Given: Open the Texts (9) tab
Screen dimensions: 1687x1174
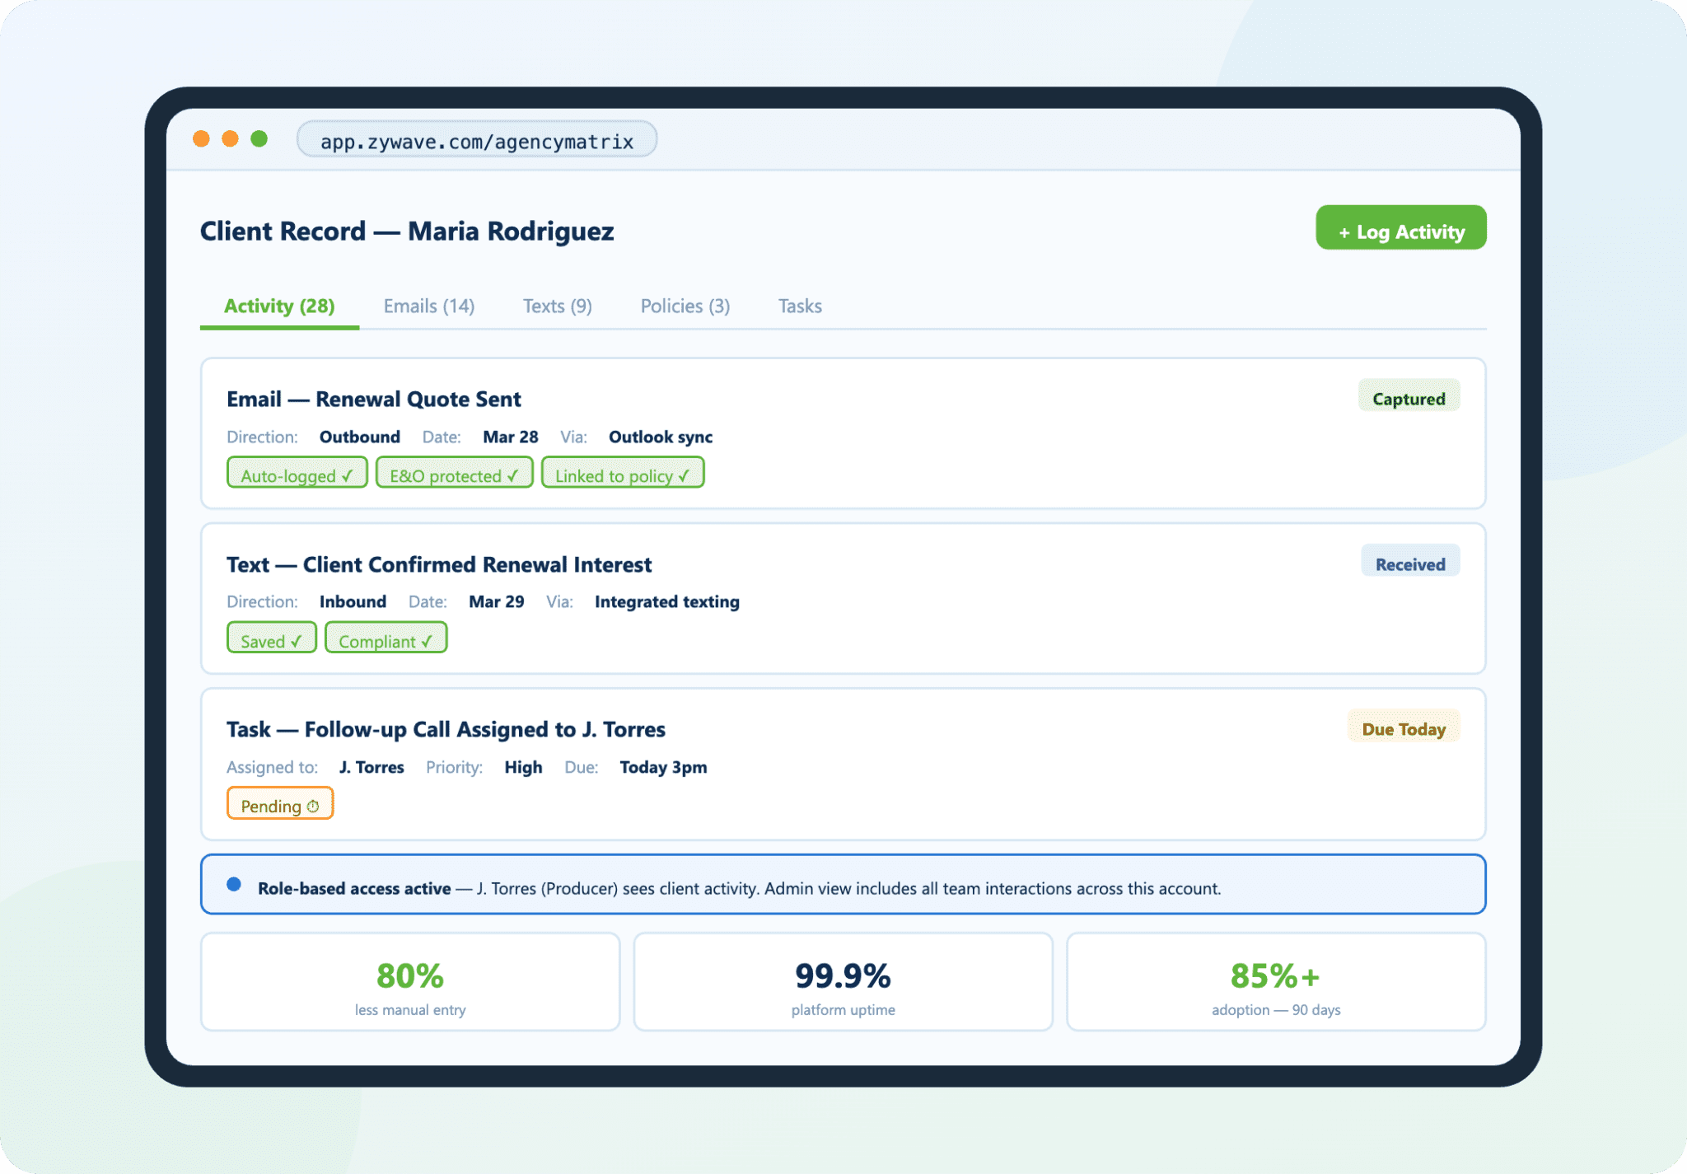Looking at the screenshot, I should tap(557, 306).
